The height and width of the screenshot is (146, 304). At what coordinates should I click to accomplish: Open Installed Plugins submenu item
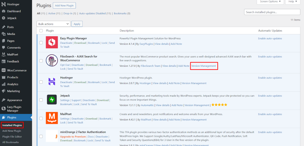point(12,125)
